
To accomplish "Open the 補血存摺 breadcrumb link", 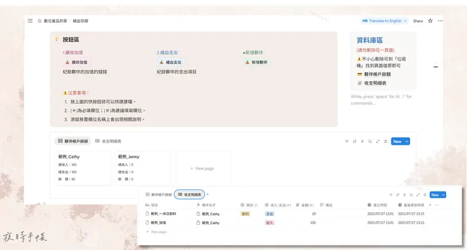I will click(80, 21).
